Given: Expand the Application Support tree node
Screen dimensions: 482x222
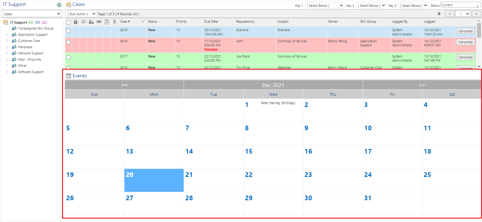Looking at the screenshot, I should (x=7, y=35).
